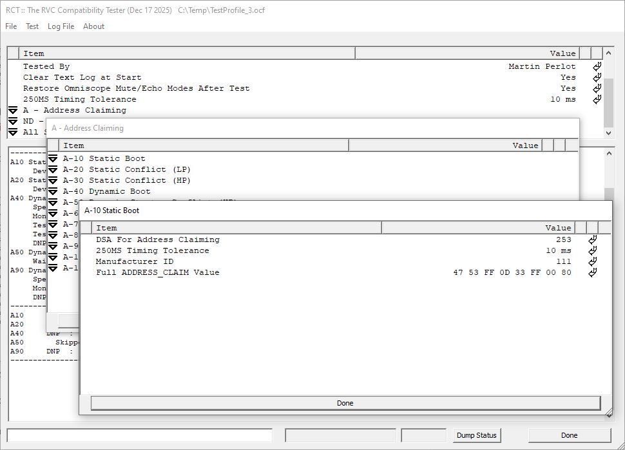
Task: Click edit arrow icon for DSA For Address Claiming
Action: 593,239
